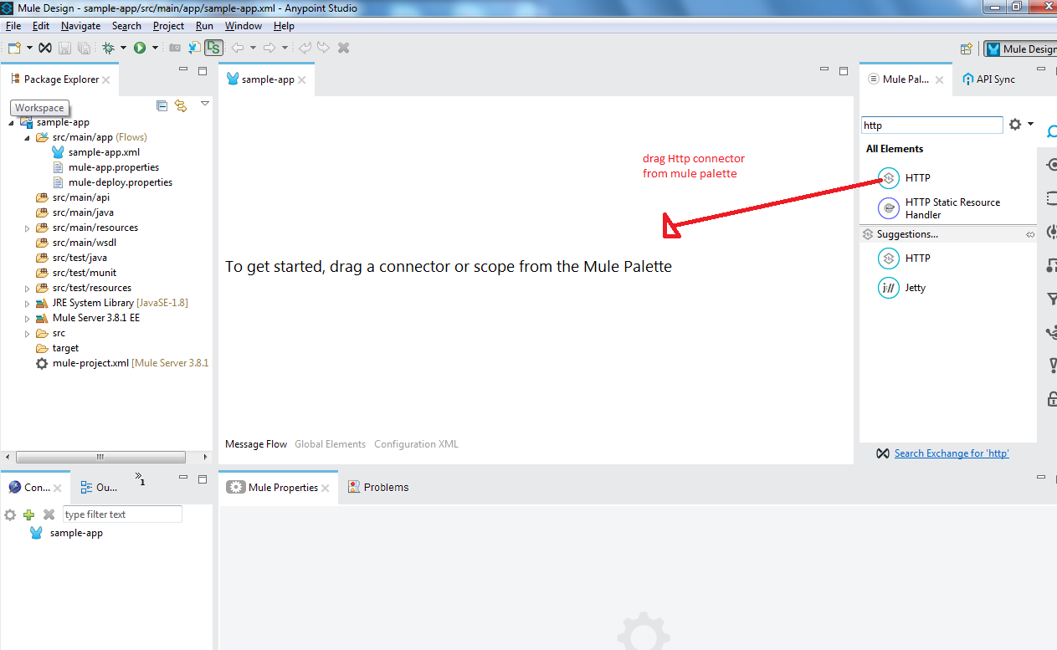The image size is (1057, 650).
Task: Open the Search menu
Action: (x=126, y=26)
